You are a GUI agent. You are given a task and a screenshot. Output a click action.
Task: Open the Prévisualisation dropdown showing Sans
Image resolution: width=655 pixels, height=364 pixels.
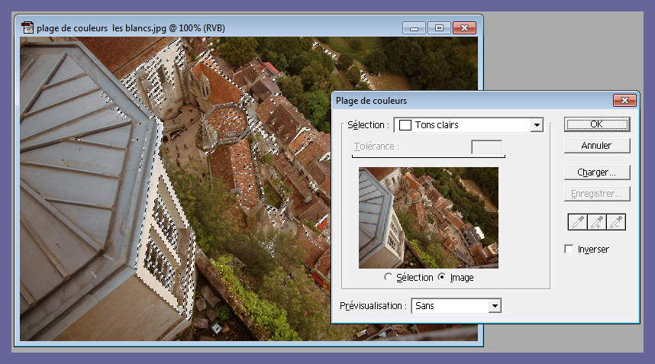tap(457, 305)
